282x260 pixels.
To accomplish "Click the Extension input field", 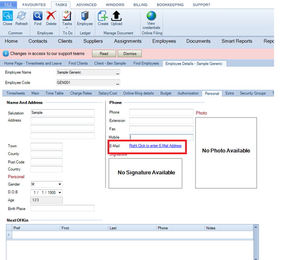I will coord(161,120).
